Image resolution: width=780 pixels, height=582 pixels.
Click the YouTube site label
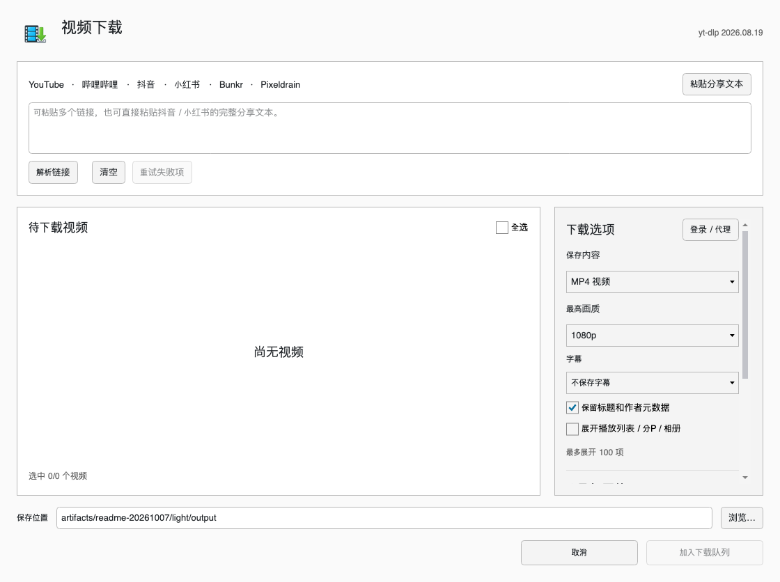click(x=46, y=84)
